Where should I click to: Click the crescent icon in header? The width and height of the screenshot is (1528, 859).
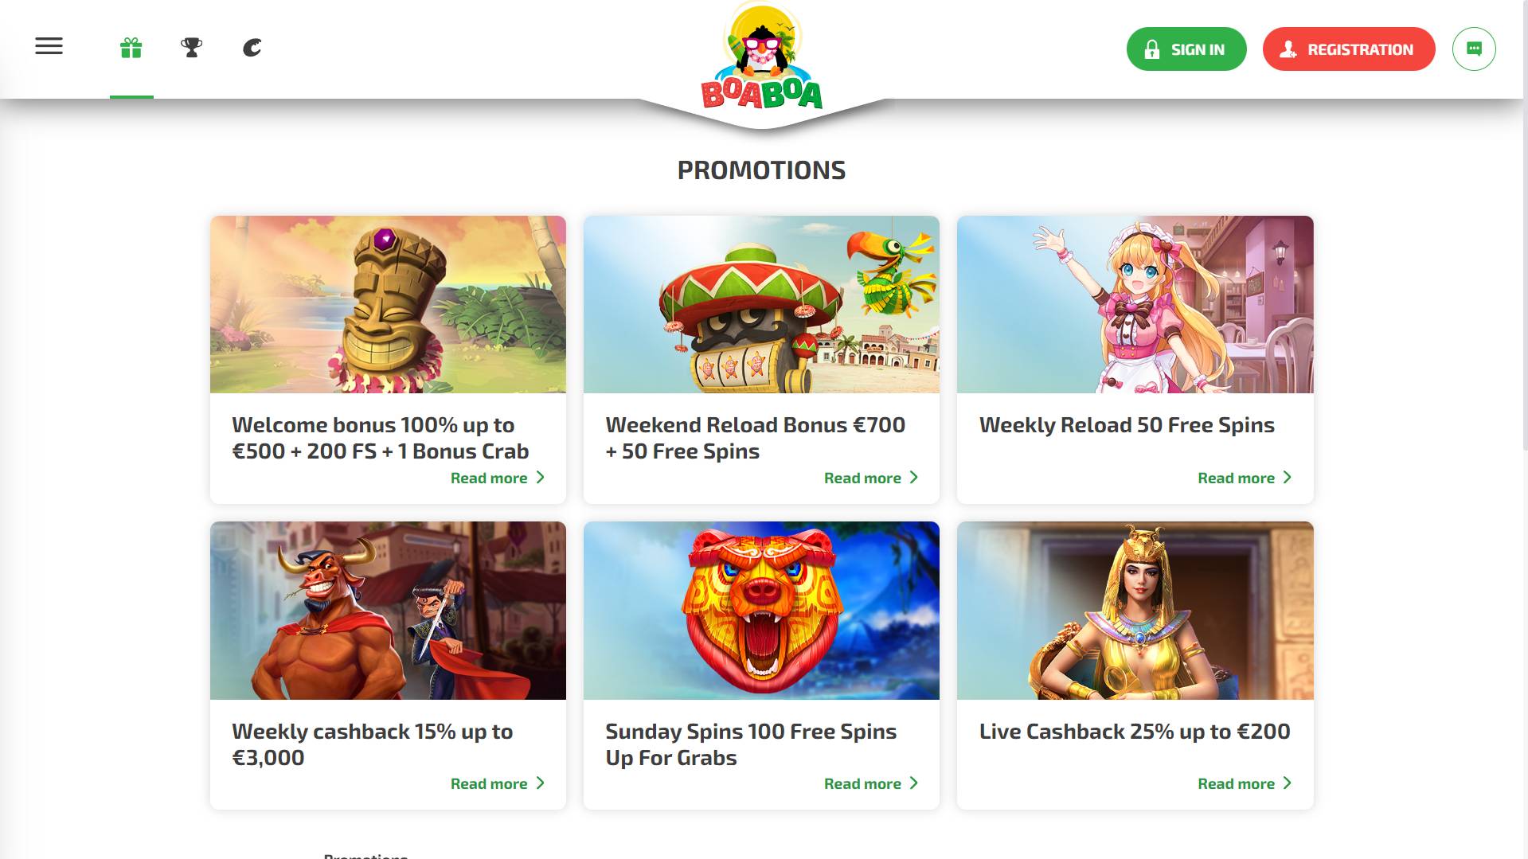(x=252, y=49)
